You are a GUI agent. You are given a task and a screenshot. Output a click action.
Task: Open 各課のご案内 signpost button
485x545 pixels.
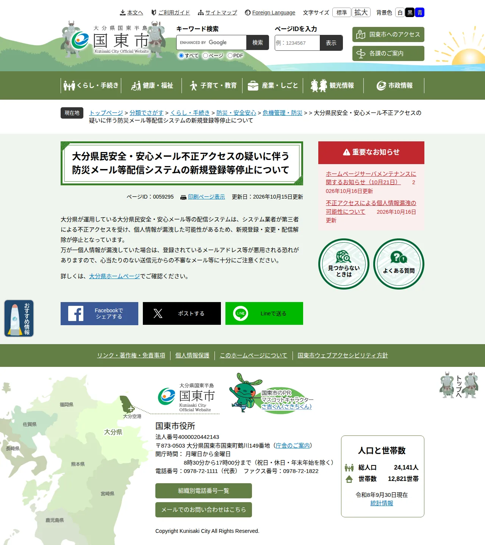tap(388, 53)
